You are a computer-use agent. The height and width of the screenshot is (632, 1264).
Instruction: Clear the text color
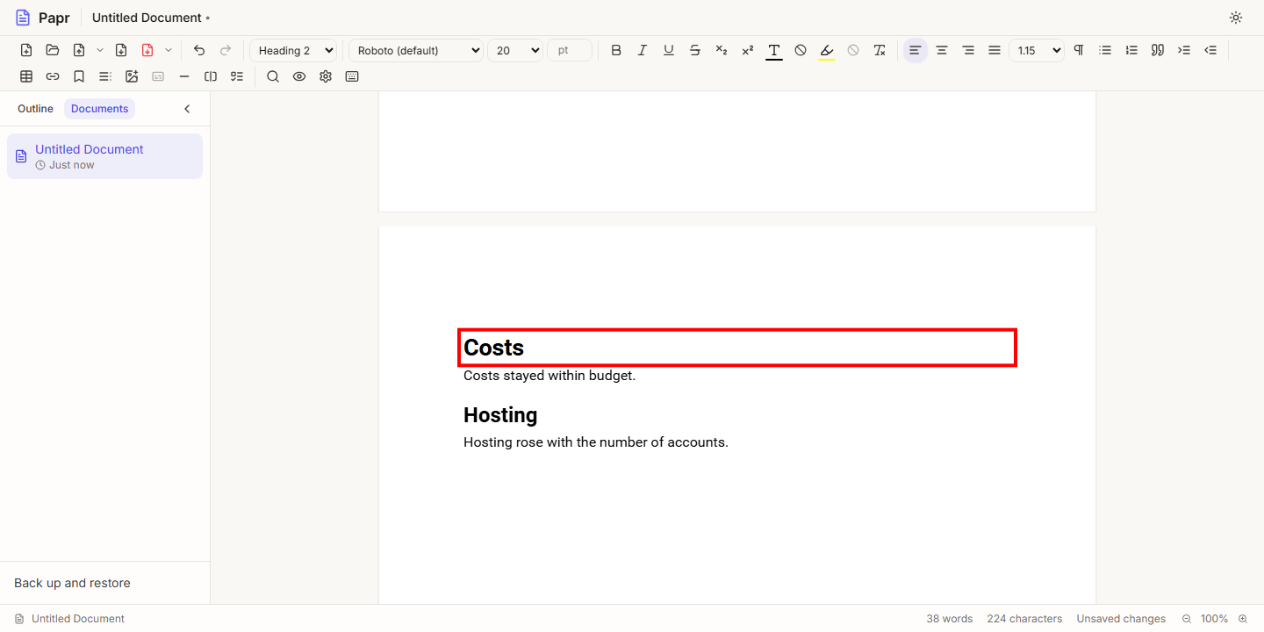click(801, 50)
